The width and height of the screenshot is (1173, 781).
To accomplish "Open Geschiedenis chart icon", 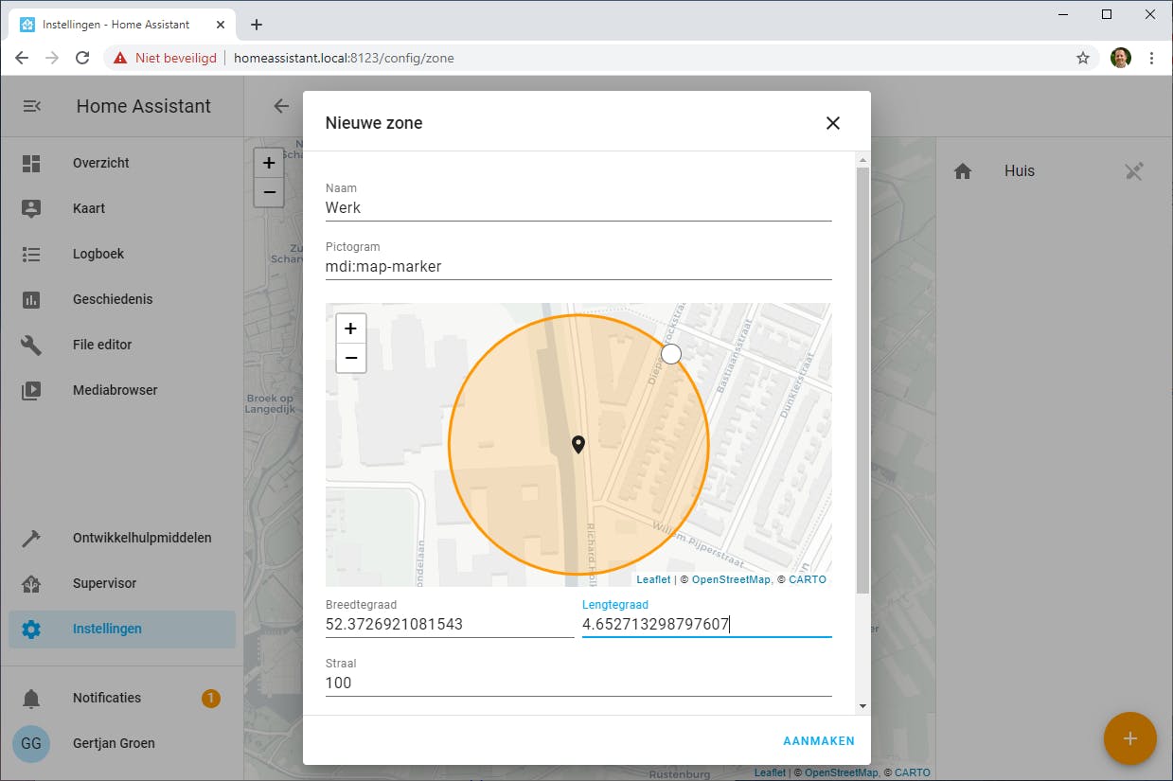I will coord(31,299).
